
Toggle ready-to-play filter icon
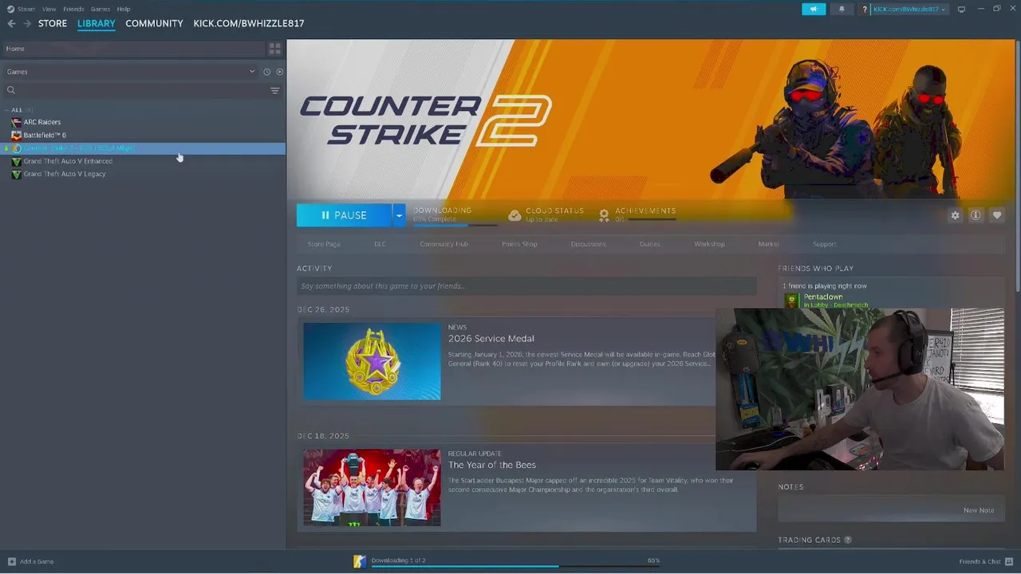coord(279,72)
